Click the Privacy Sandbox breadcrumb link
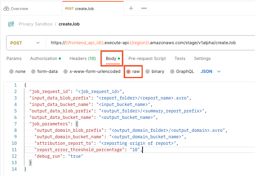 click(x=35, y=24)
